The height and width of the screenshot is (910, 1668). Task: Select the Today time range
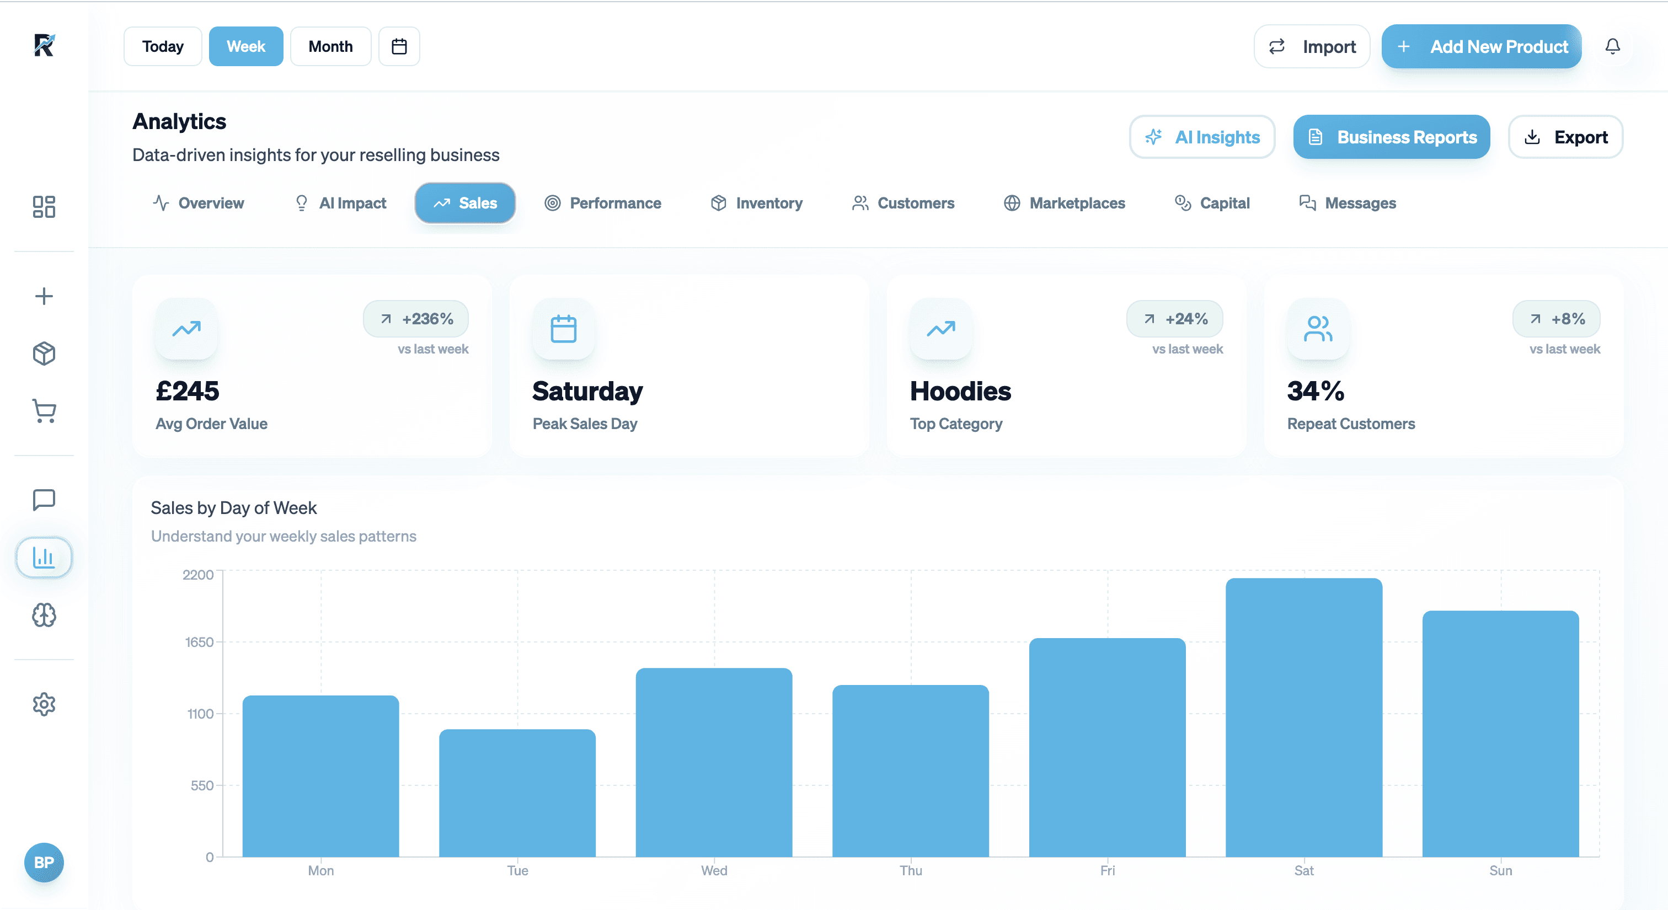click(163, 46)
